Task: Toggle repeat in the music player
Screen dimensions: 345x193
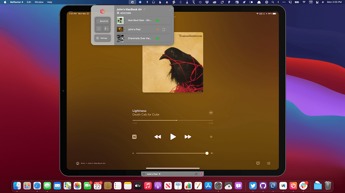Action: [x=211, y=137]
